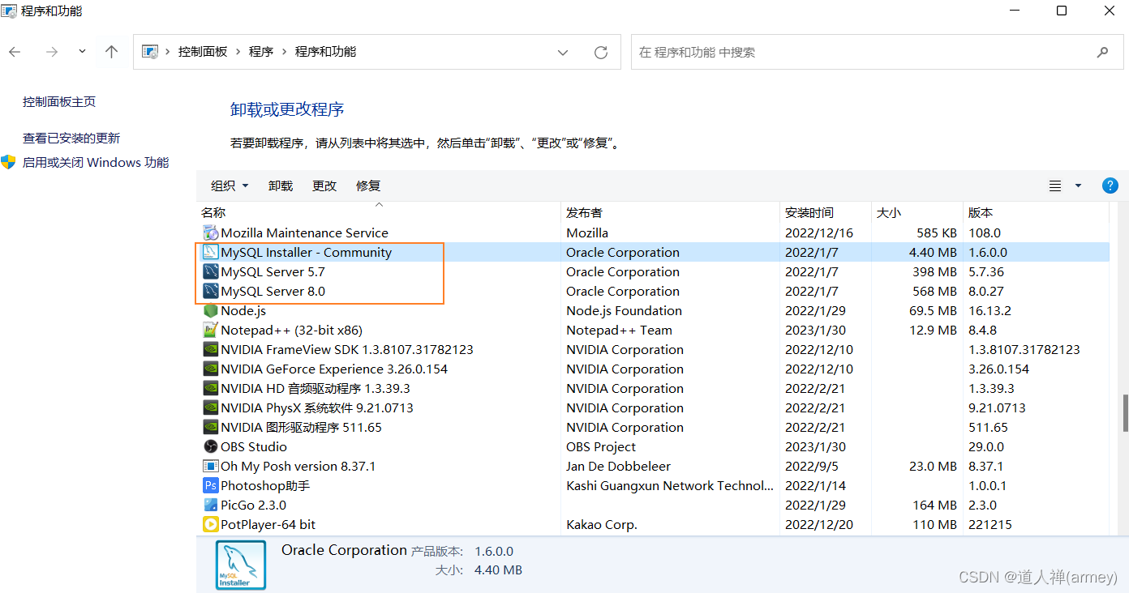Open help with the question mark icon
Screen dimensions: 1129x593
1110,186
